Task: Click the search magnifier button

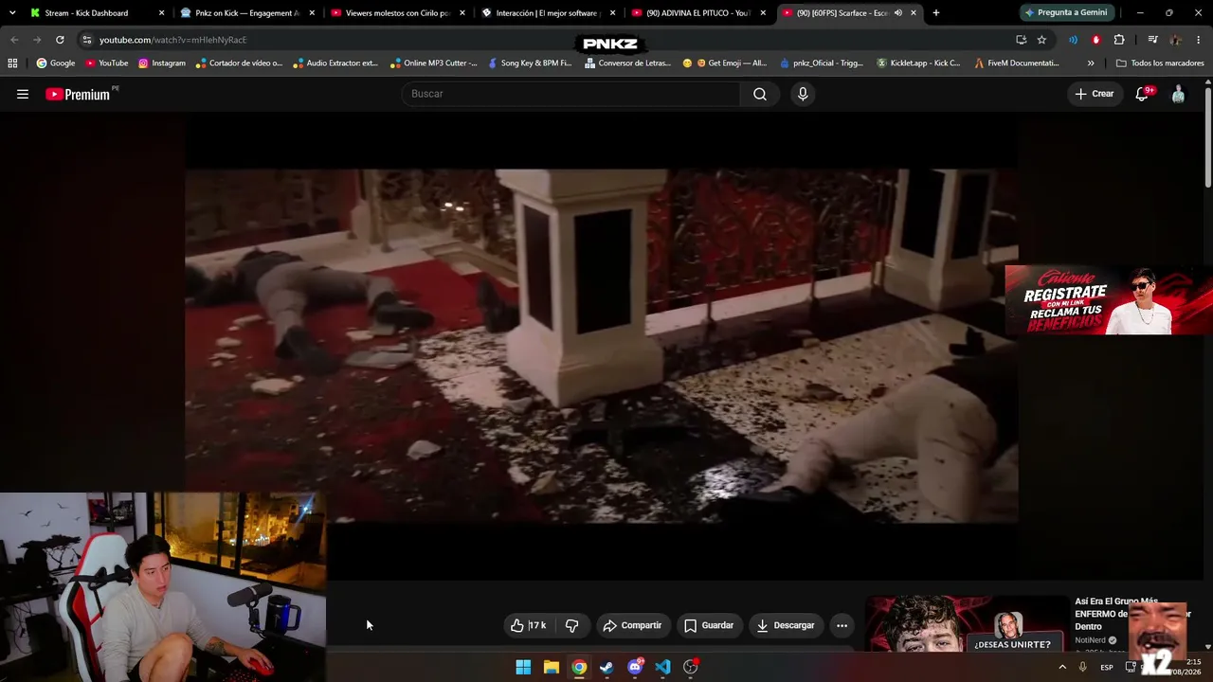Action: pyautogui.click(x=760, y=94)
